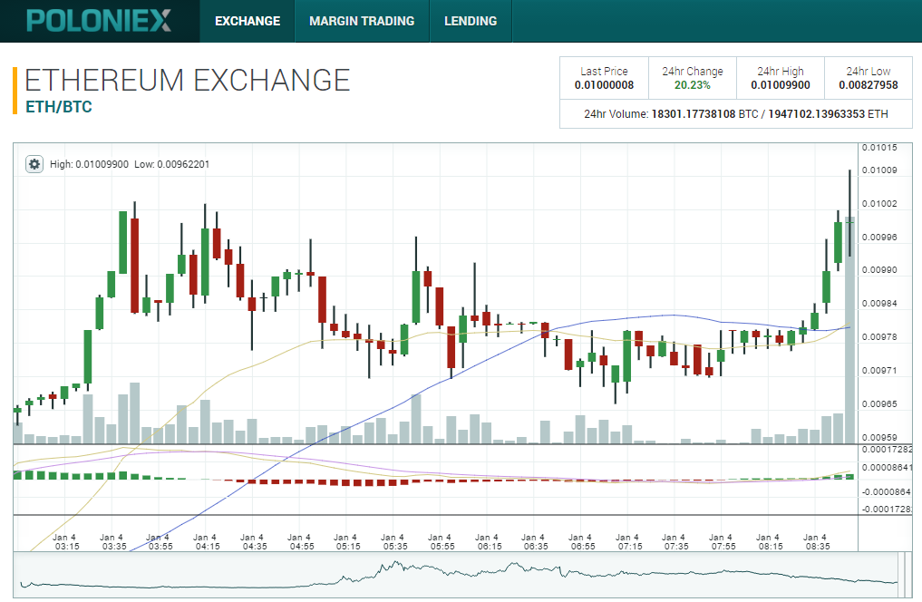Click the Jan 4 05:15 time label
Image resolution: width=922 pixels, height=602 pixels.
point(348,541)
